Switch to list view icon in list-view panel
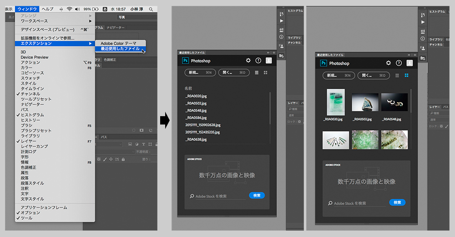 257,73
